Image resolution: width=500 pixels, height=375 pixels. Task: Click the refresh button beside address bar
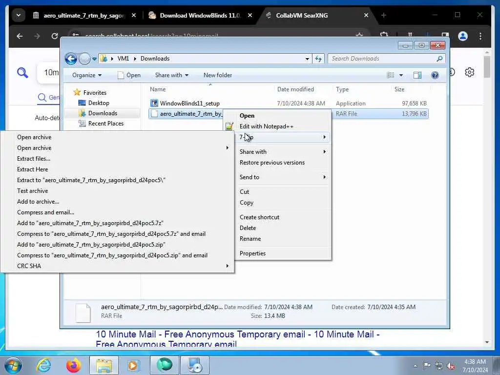pos(318,59)
